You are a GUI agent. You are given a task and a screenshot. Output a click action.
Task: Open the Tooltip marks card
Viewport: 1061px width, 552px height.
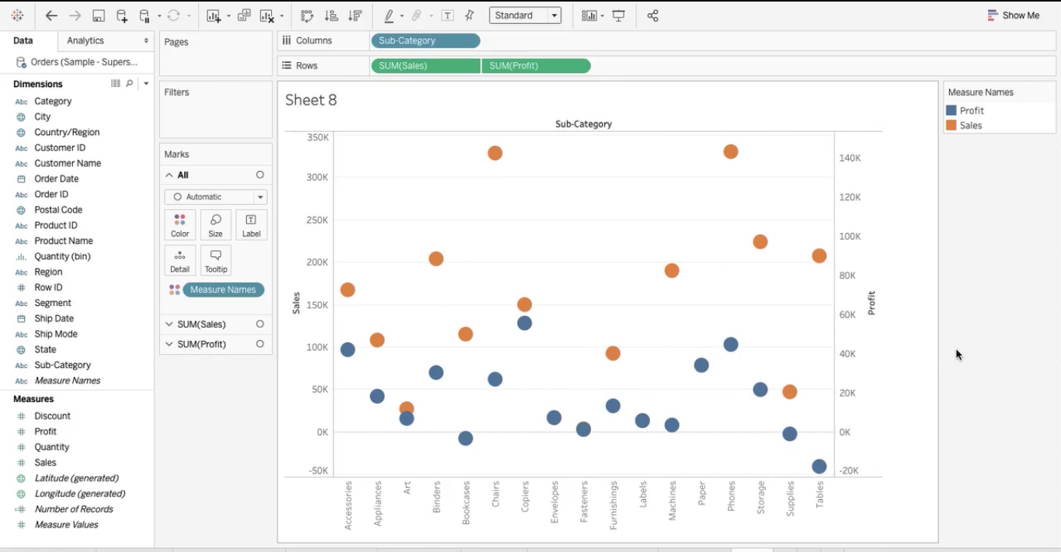(215, 261)
